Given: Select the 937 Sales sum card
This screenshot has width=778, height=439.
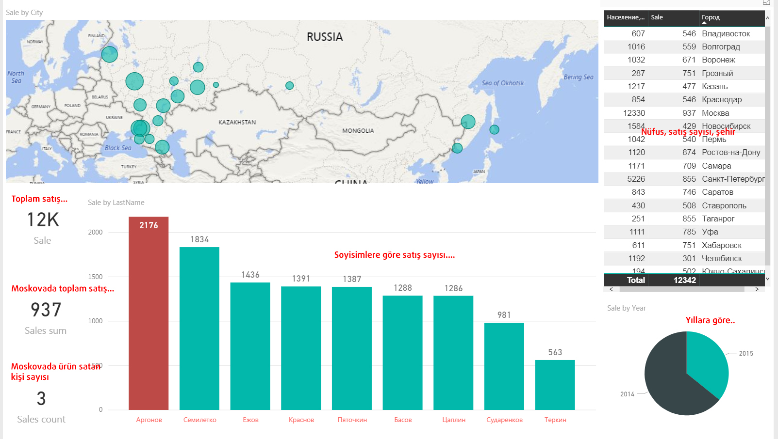Looking at the screenshot, I should coord(46,317).
